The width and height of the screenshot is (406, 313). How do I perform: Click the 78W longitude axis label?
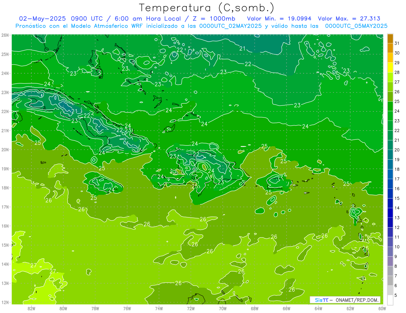[95, 308]
